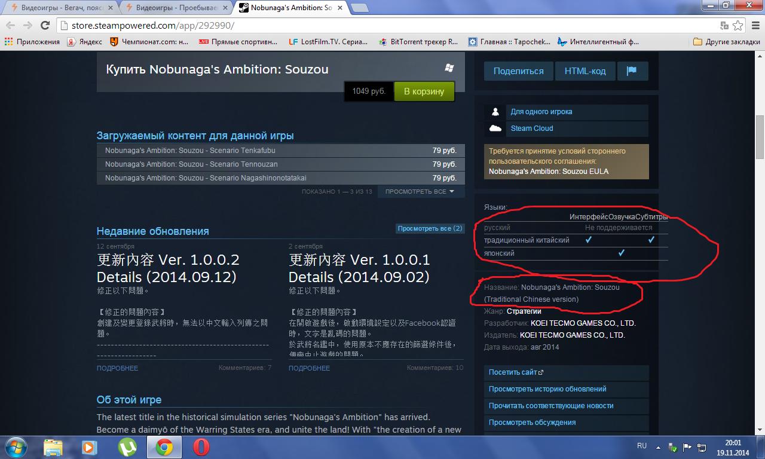This screenshot has width=765, height=459.
Task: Open the Приложения apps shortcut
Action: [x=32, y=42]
